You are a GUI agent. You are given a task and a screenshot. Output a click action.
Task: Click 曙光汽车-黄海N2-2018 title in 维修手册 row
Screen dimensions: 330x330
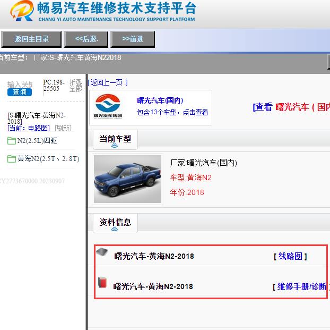coord(153,286)
